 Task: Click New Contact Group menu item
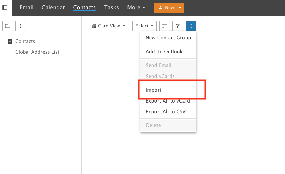coord(168,38)
